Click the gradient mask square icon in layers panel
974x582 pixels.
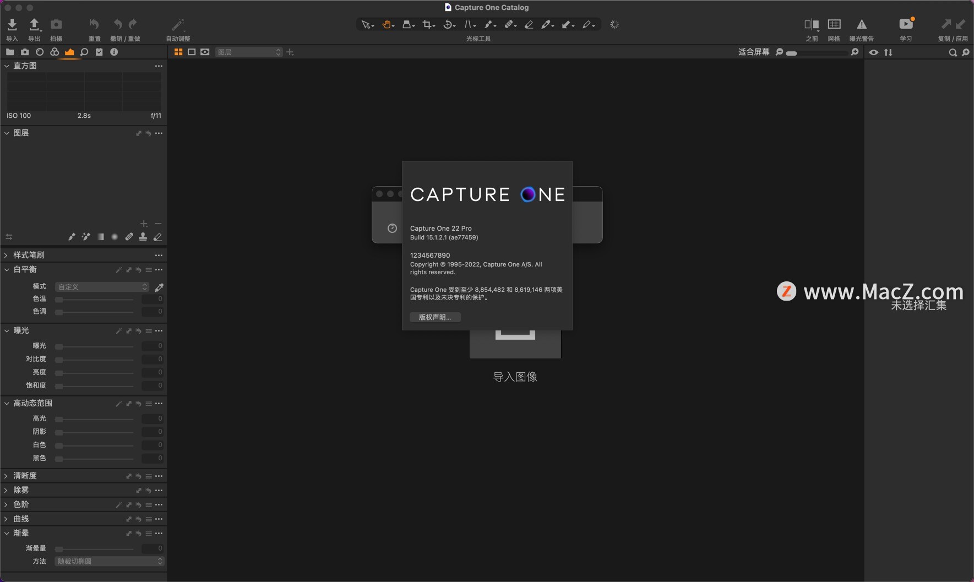coord(100,237)
